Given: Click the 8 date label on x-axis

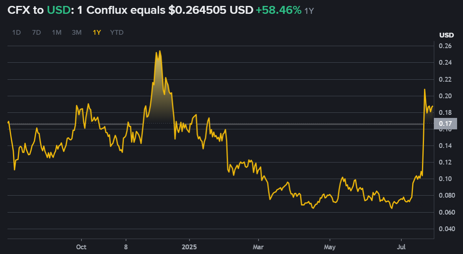Looking at the screenshot, I should click(126, 247).
